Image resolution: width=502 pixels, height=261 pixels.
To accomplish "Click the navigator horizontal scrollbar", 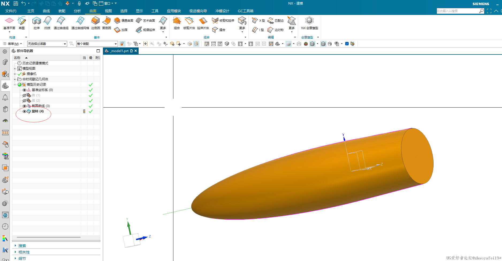I will tap(48, 237).
